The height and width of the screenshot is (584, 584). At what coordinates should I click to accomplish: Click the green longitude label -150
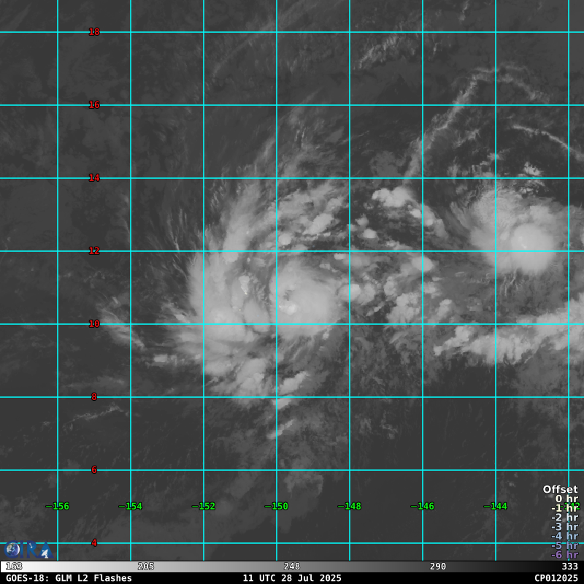(277, 507)
